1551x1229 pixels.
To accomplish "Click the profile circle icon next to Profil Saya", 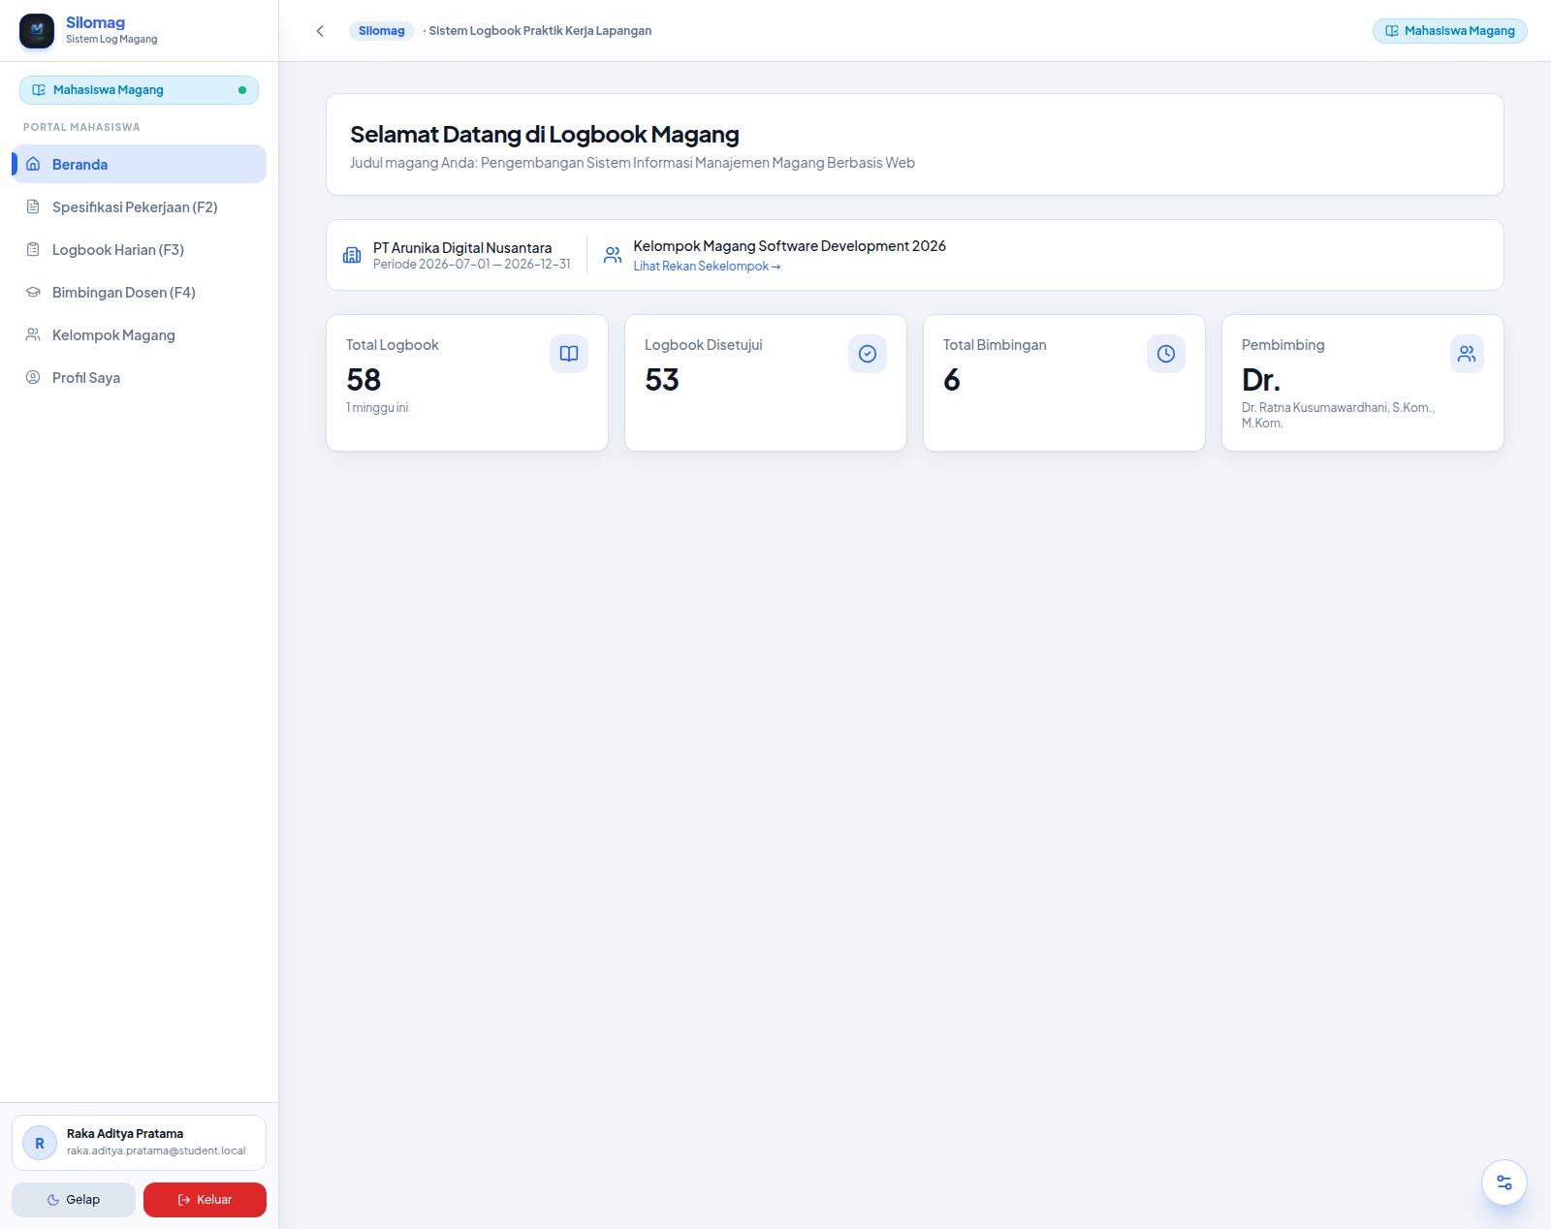I will pyautogui.click(x=33, y=377).
